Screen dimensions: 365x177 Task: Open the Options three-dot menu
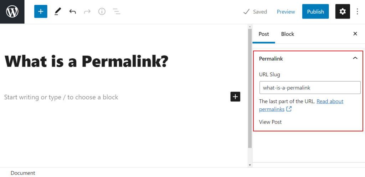(357, 11)
